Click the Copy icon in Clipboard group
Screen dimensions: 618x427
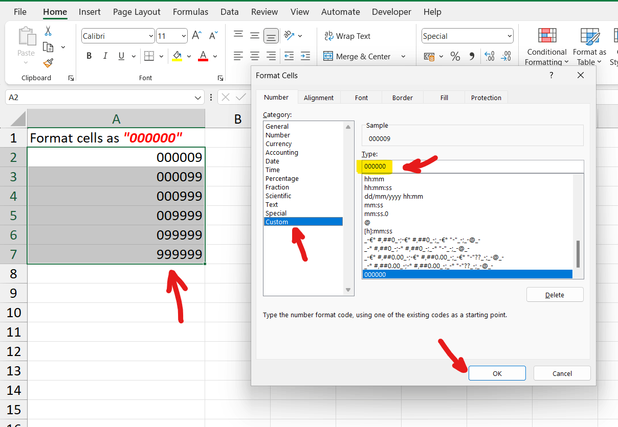(48, 47)
